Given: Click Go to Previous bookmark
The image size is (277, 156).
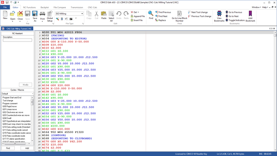Looking at the screenshot, I should (x=234, y=12).
